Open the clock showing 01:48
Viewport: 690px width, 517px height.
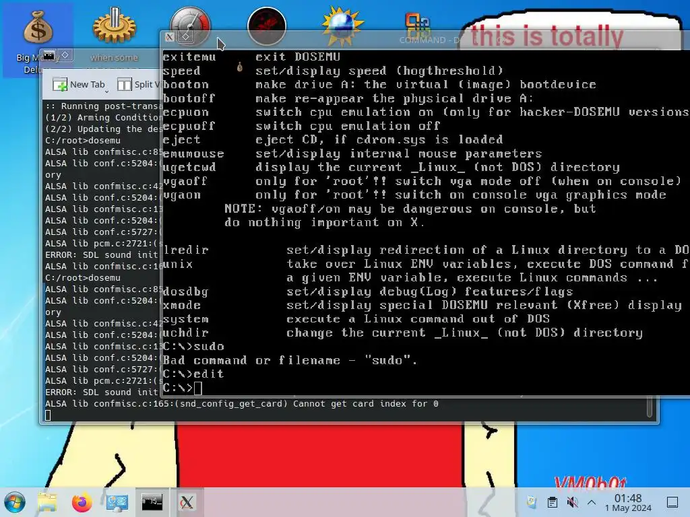pos(628,502)
